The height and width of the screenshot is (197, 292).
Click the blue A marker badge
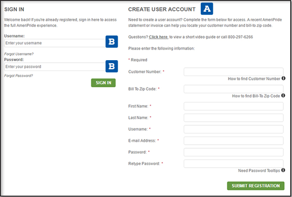pos(207,9)
